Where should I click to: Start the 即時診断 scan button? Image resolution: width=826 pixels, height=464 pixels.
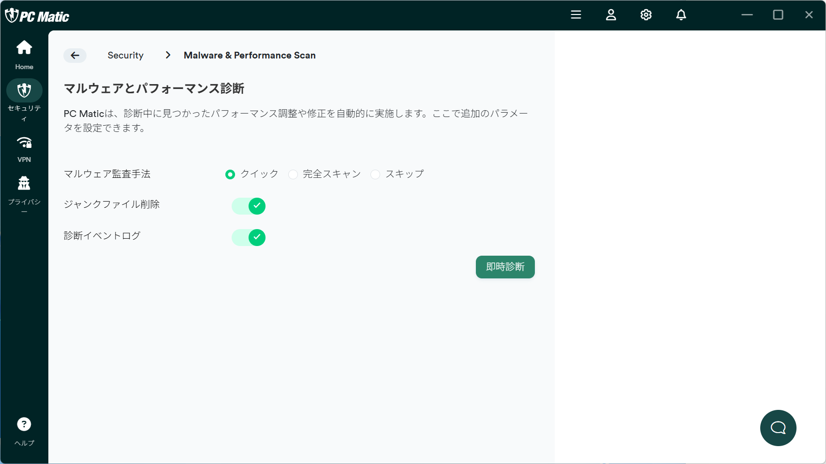click(x=505, y=267)
